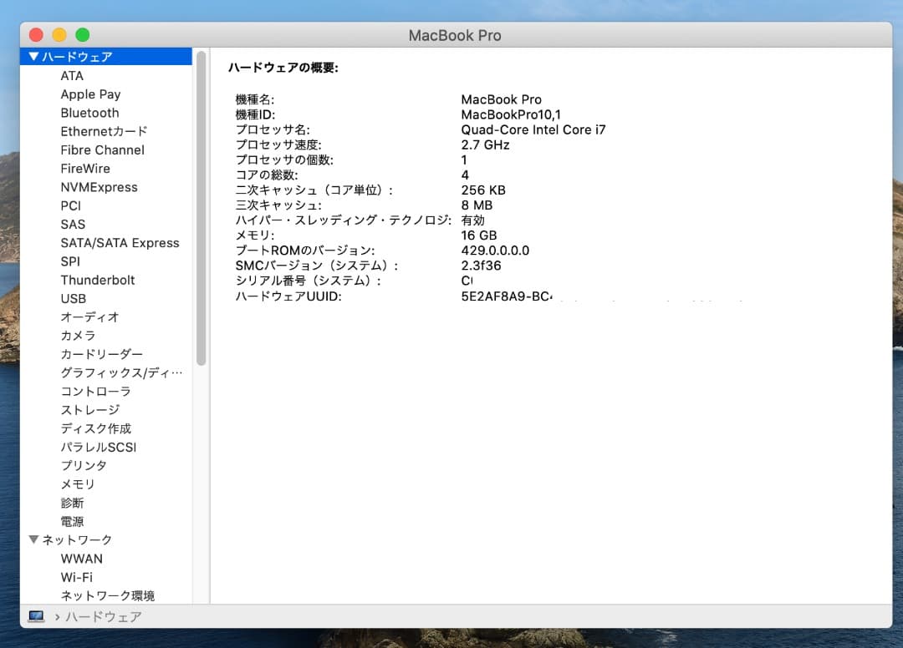Select WWAN under network

coord(82,559)
